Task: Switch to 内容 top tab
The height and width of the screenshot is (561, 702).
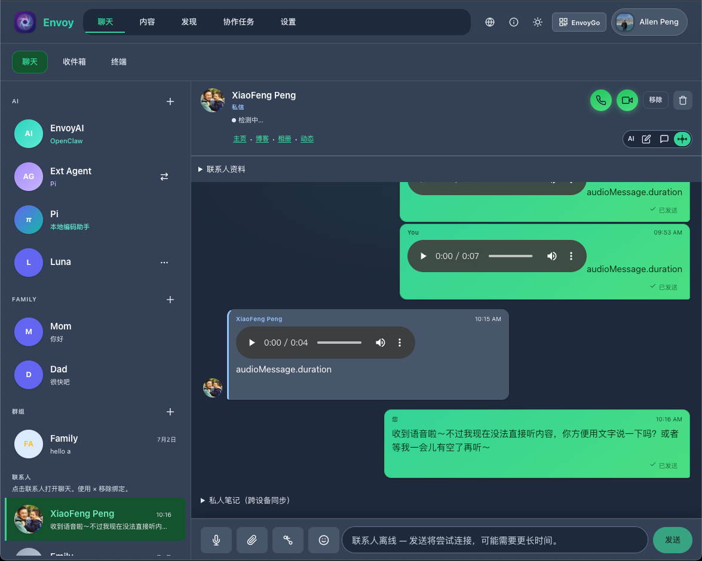Action: click(148, 22)
